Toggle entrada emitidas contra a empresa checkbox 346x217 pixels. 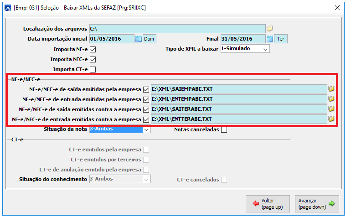pos(146,119)
